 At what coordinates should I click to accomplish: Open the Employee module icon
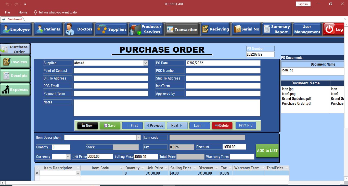tap(6, 29)
